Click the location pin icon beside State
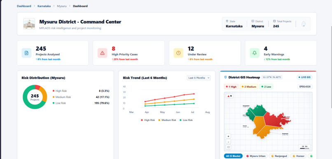Screen dimensions: 332x159 point(227,21)
